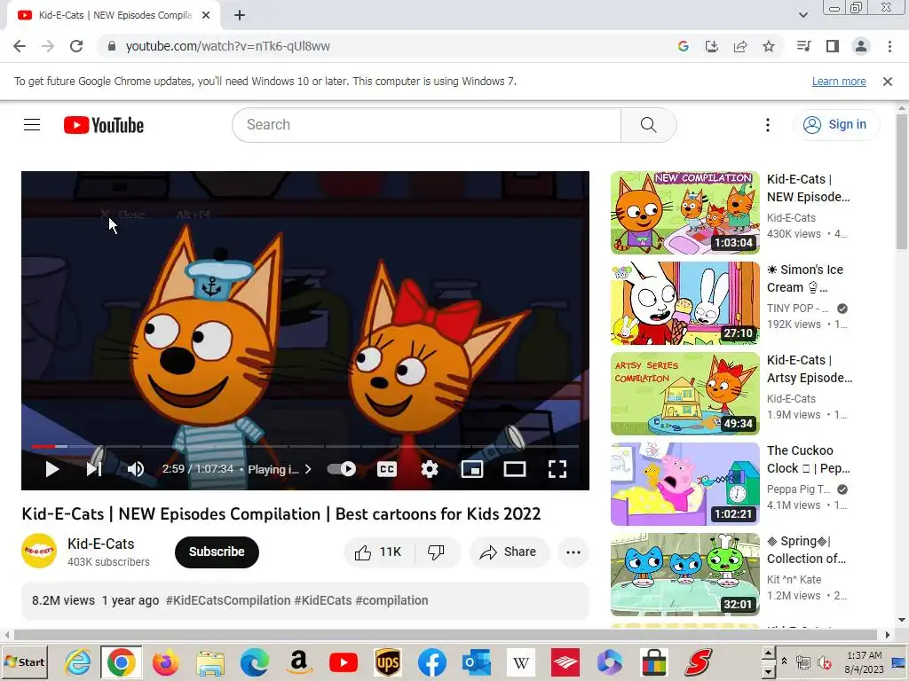Screen dimensions: 909x681
Task: Open YouTube guide hamburger menu
Action: point(32,124)
